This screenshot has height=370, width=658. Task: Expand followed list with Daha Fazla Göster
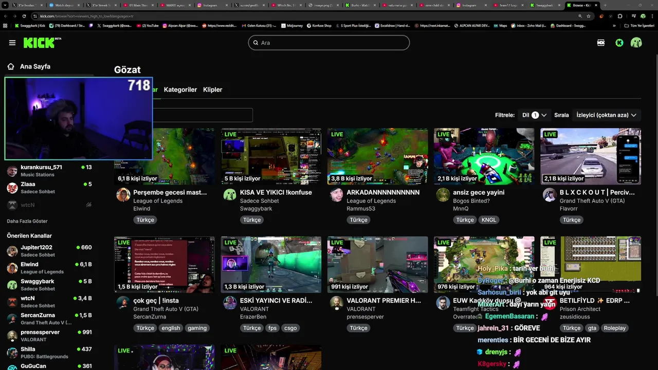click(27, 221)
